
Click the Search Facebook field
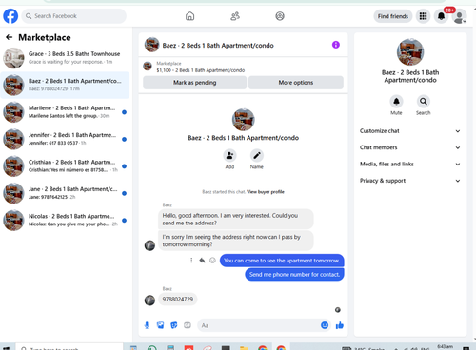(74, 16)
